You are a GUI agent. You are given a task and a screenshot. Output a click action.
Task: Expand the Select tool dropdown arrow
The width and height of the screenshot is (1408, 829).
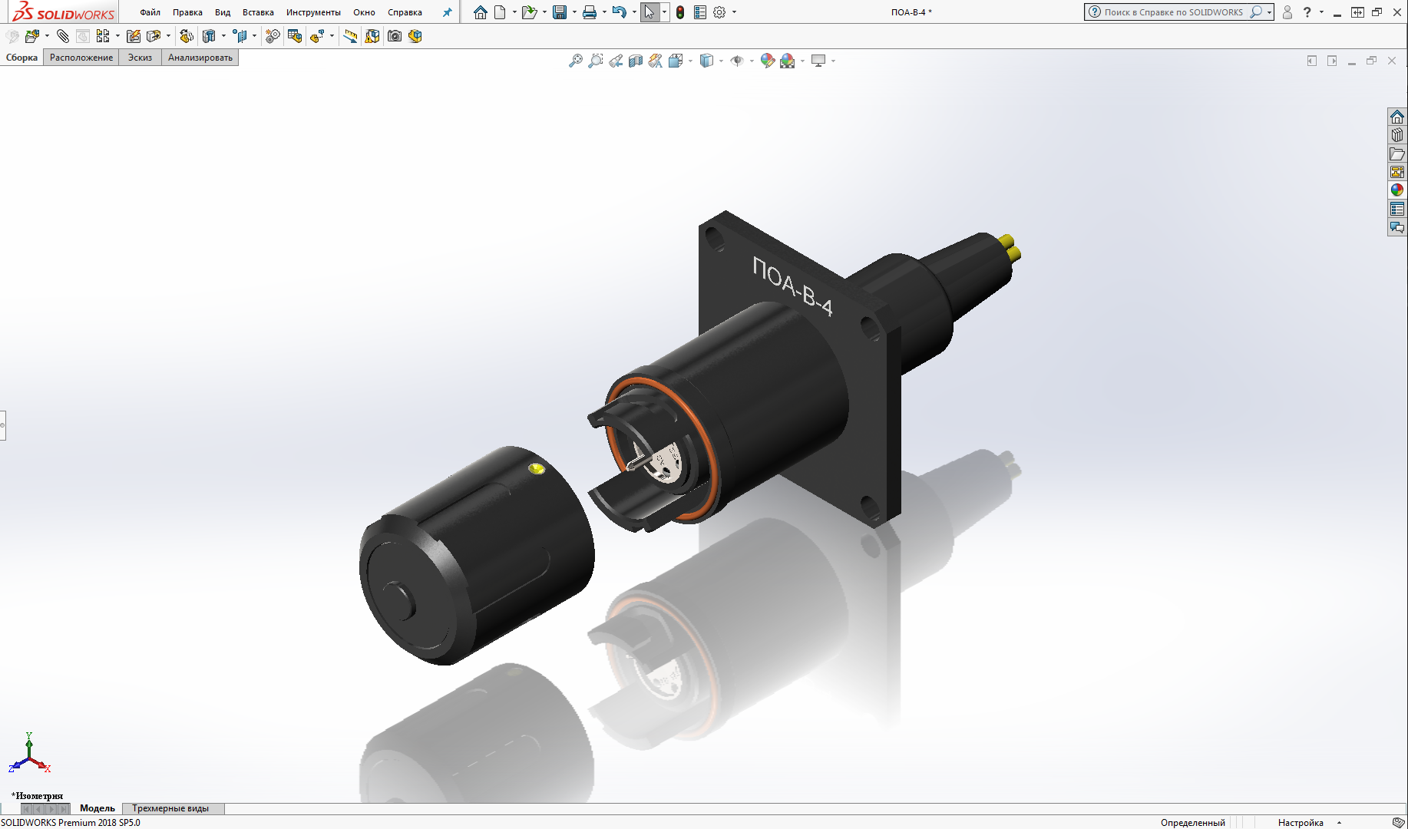click(664, 12)
